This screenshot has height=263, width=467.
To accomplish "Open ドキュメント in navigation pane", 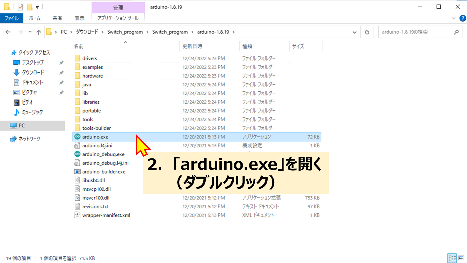I will coord(32,82).
